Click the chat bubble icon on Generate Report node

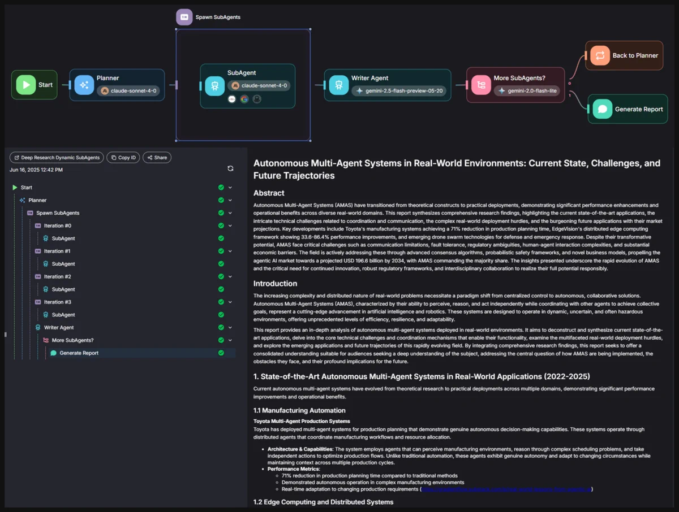603,109
